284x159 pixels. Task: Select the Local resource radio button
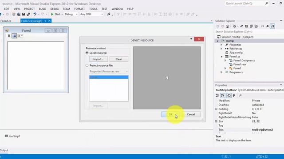point(87,53)
